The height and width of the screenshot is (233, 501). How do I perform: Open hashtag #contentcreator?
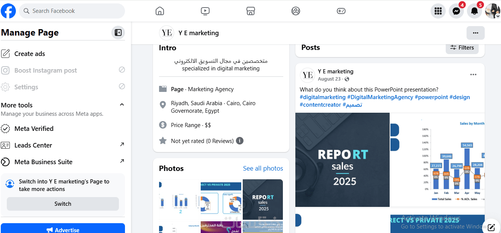click(320, 105)
